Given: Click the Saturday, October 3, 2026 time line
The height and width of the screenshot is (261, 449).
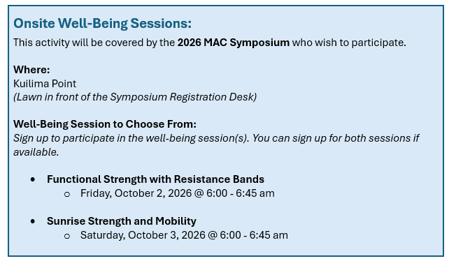Looking at the screenshot, I should coord(184,235).
